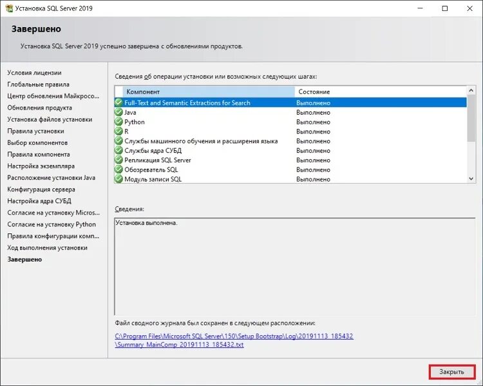
Task: Click the Условия лицензии step
Action: pos(34,73)
